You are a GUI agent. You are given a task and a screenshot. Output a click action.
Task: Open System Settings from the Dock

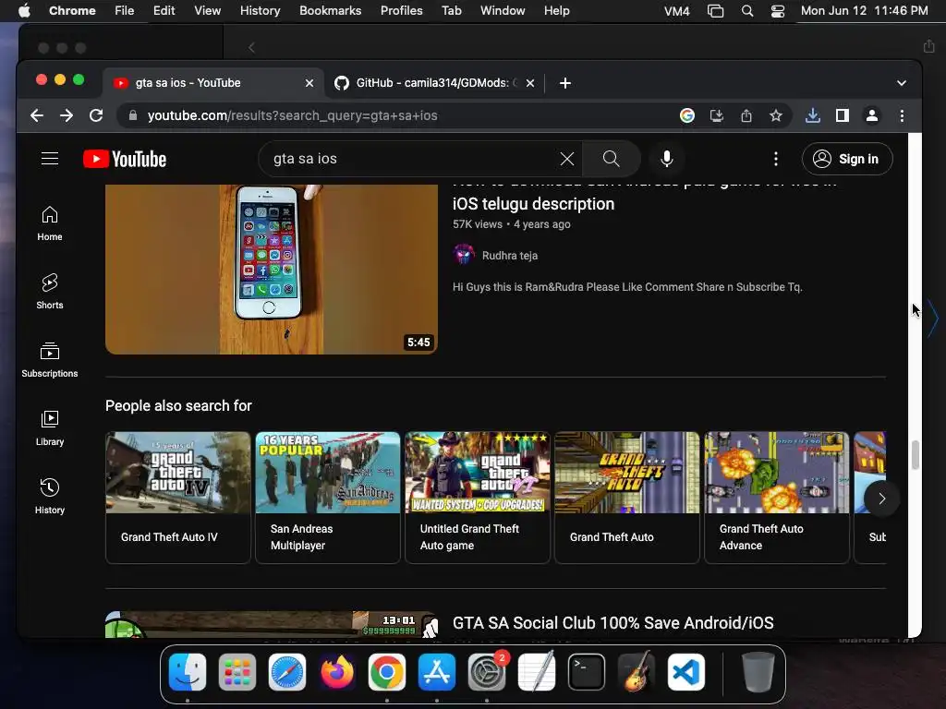(x=487, y=672)
